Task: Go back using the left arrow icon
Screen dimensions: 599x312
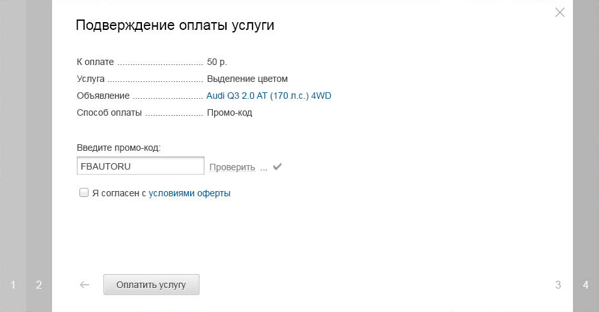Action: (85, 285)
